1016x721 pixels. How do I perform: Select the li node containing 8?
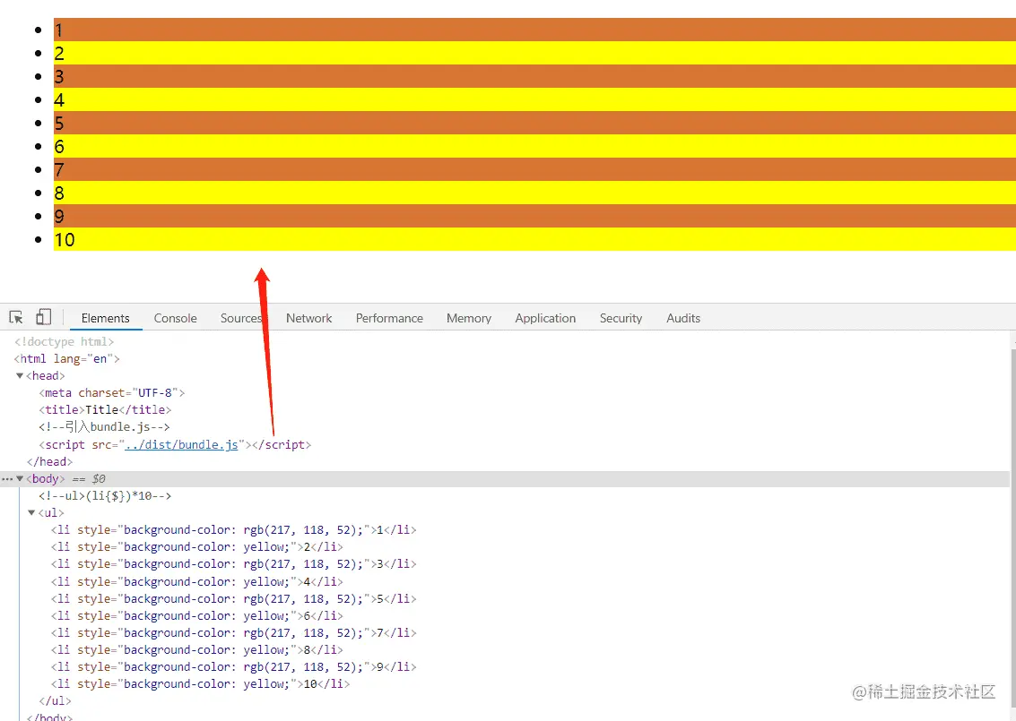(x=197, y=650)
